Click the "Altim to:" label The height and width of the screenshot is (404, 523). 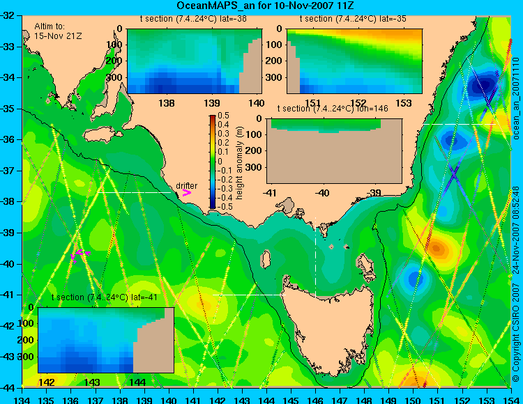tap(50, 26)
